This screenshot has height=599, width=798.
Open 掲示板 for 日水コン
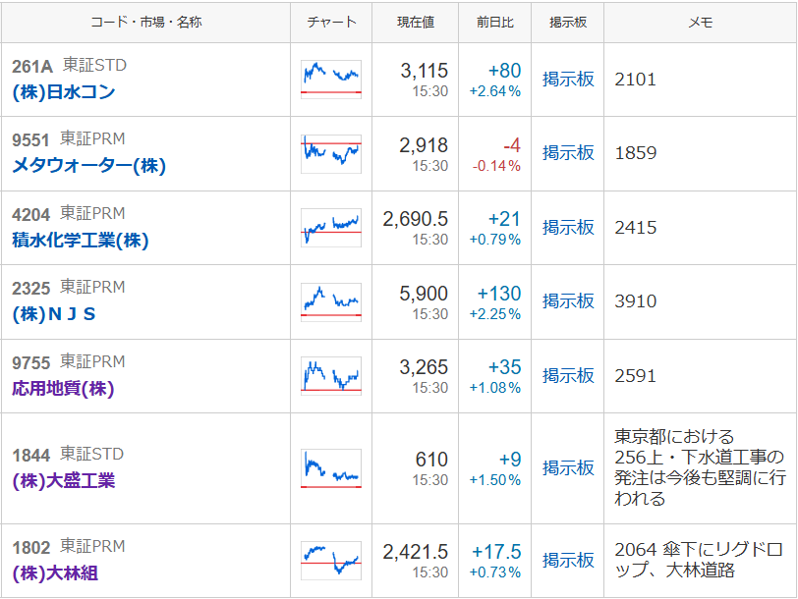[x=568, y=80]
